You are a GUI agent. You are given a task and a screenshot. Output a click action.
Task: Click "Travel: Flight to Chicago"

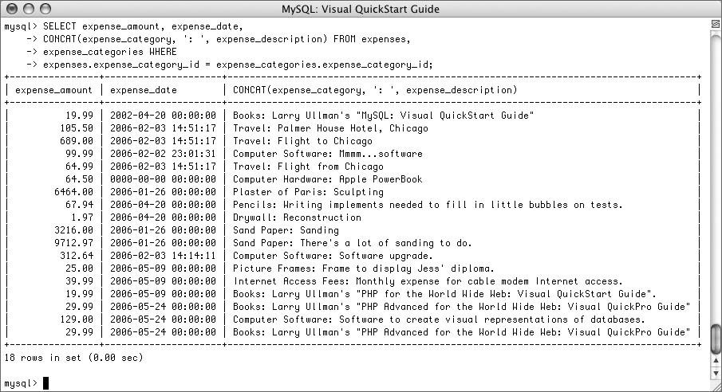(x=302, y=141)
